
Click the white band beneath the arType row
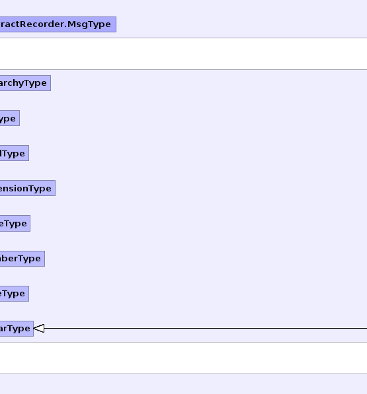click(x=184, y=358)
